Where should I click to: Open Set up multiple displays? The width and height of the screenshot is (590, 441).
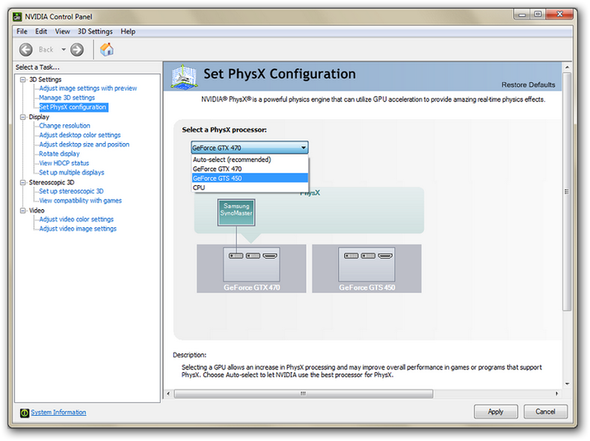tap(72, 172)
